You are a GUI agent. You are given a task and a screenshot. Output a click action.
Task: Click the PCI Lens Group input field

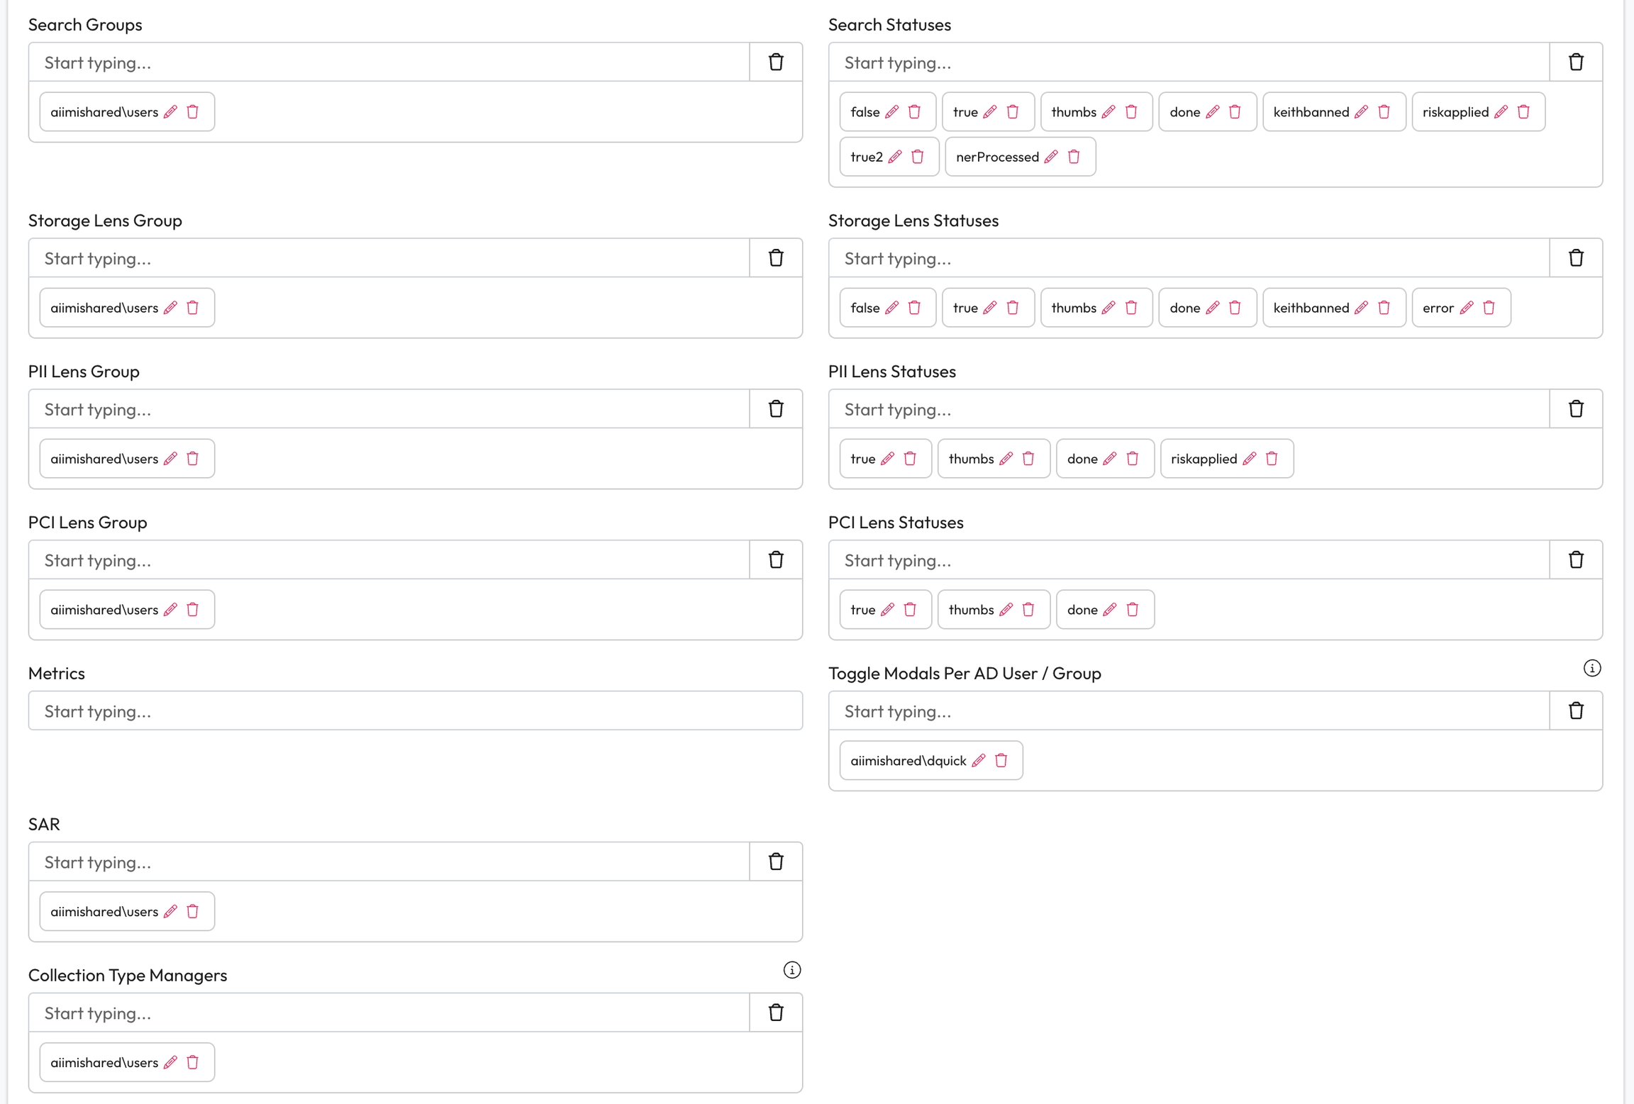[x=389, y=560]
